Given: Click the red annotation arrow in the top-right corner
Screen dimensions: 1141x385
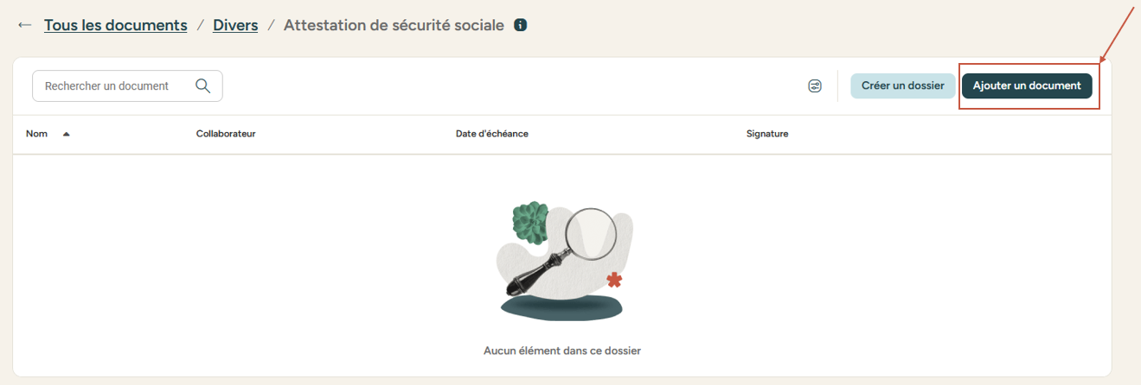Looking at the screenshot, I should point(1118,36).
